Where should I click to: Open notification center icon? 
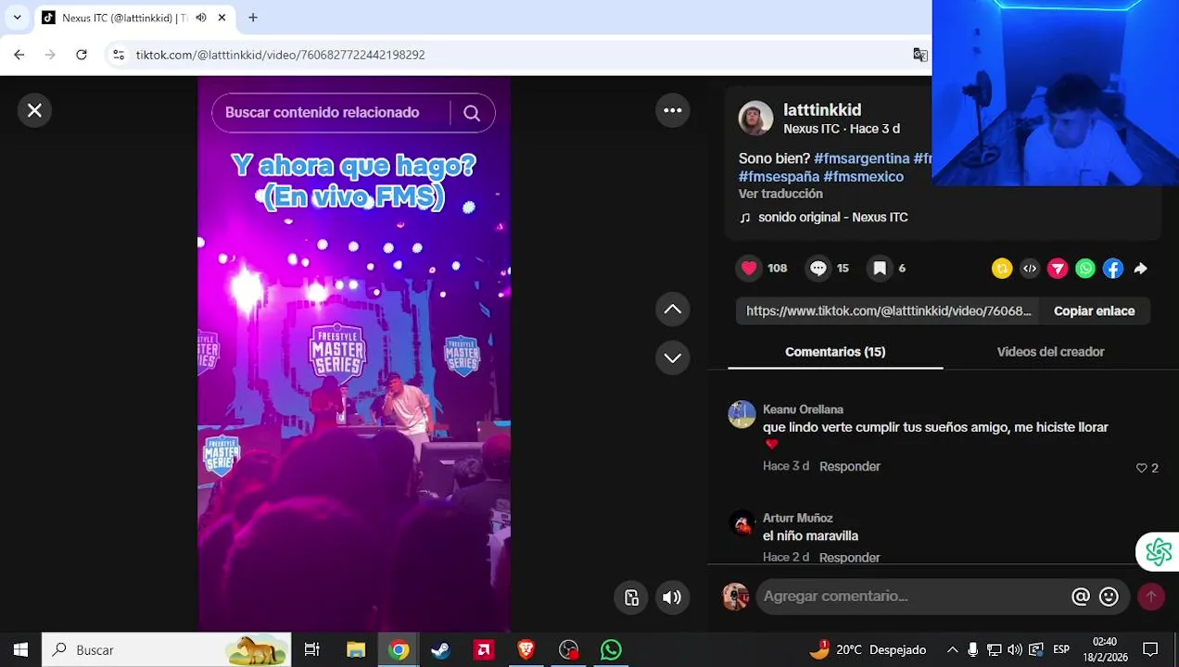(1150, 650)
